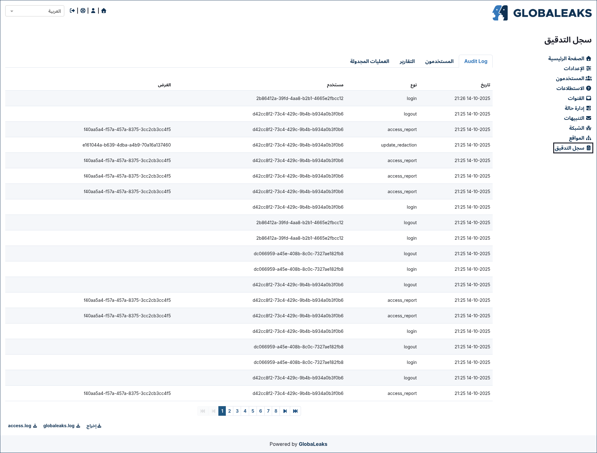597x453 pixels.
Task: Click the 21:26 14-10-2025 date cell
Action: 472,98
